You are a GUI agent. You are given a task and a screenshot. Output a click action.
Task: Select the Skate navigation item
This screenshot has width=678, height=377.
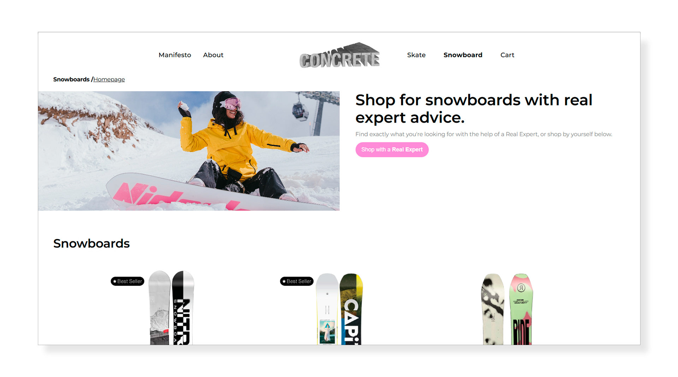tap(416, 55)
